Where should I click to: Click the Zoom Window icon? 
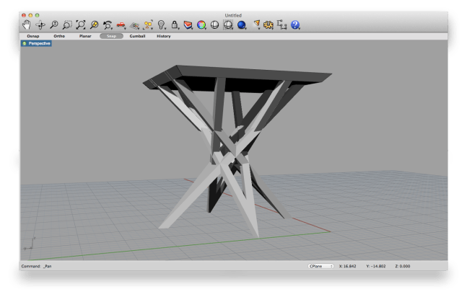[67, 25]
